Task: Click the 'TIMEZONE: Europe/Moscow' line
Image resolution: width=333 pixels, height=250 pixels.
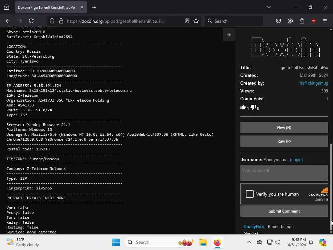Action: (33, 159)
